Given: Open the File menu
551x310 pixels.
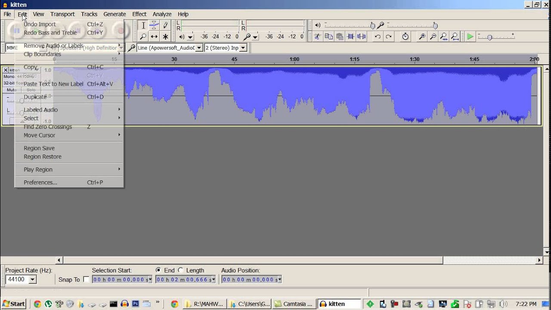Looking at the screenshot, I should pyautogui.click(x=7, y=14).
